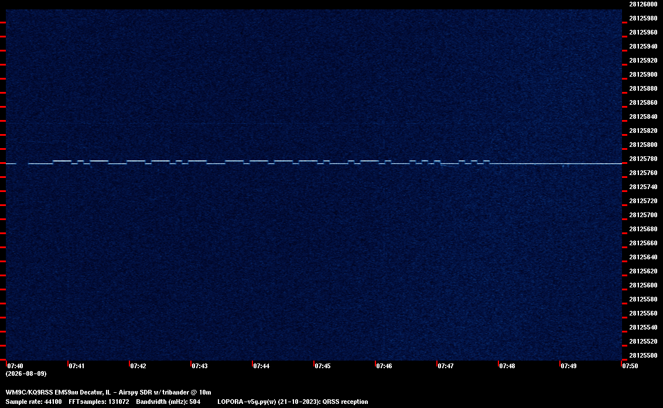This screenshot has height=408, width=663.
Task: Click frequency label 28125600
Action: 643,286
